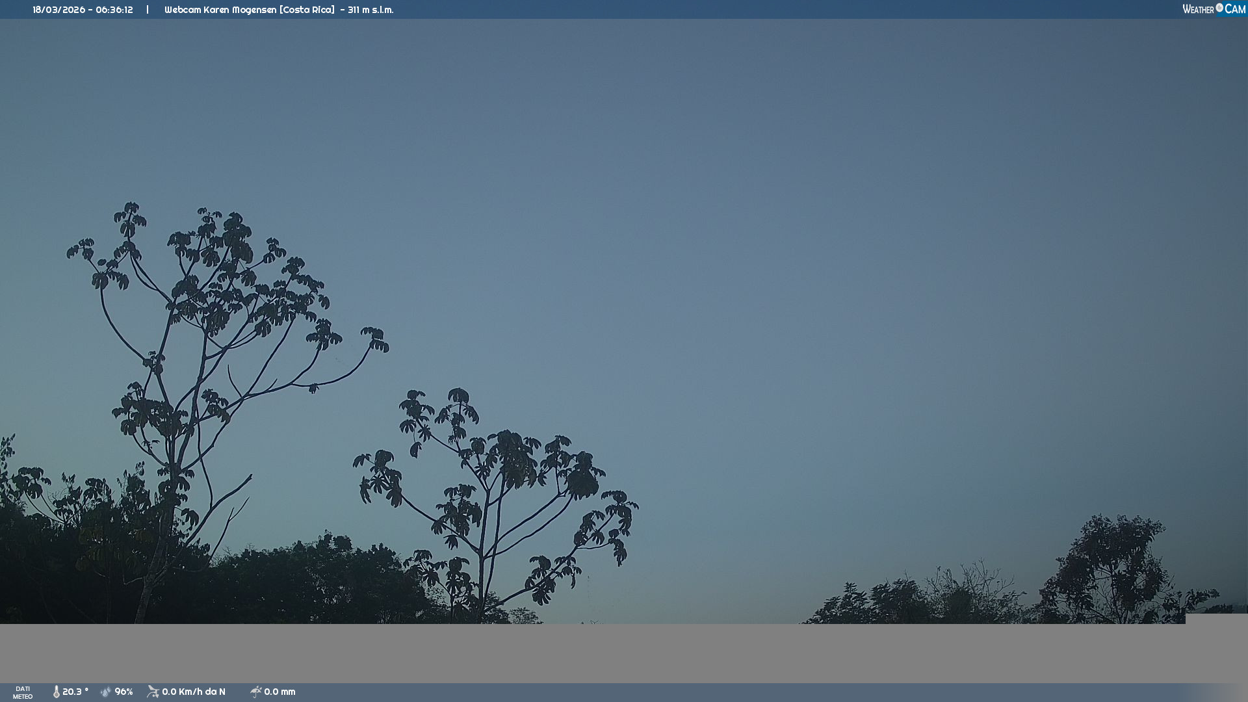This screenshot has height=702, width=1248.
Task: Click the thermometer temperature icon
Action: coord(57,692)
